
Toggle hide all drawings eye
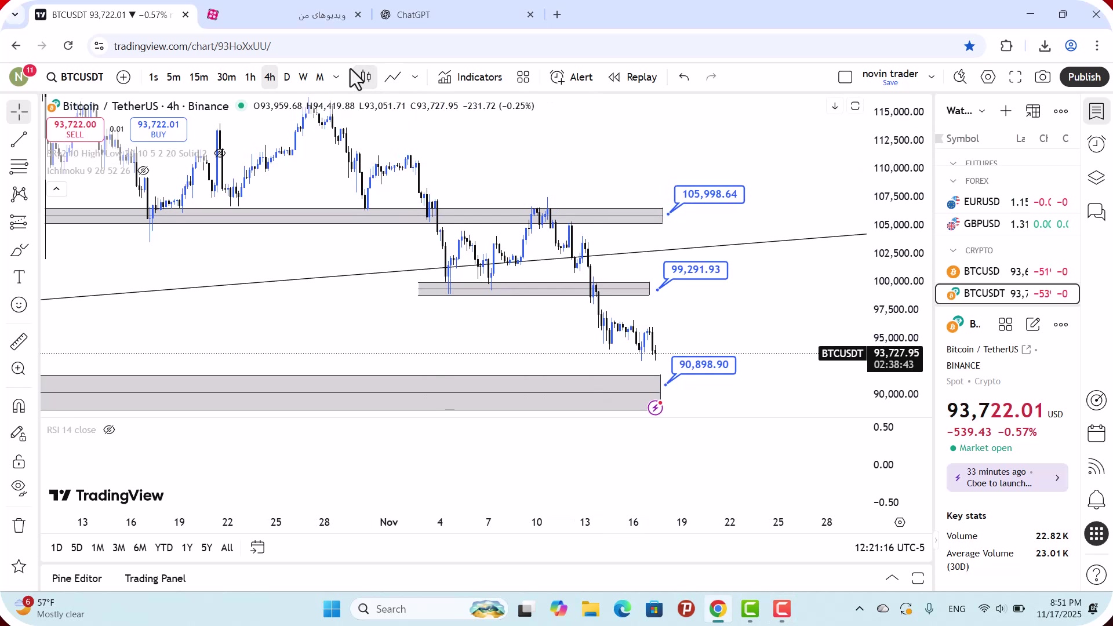point(19,489)
